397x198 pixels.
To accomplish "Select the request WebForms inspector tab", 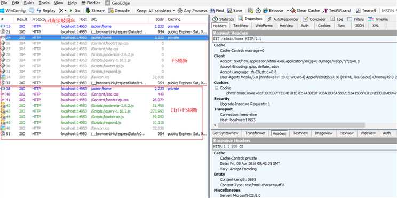I will (x=264, y=26).
